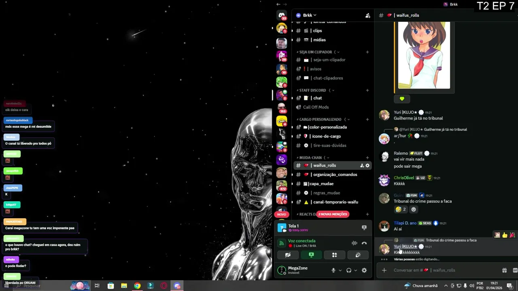The image size is (518, 291).
Task: Open Opera browser from the taskbar
Action: 164,286
